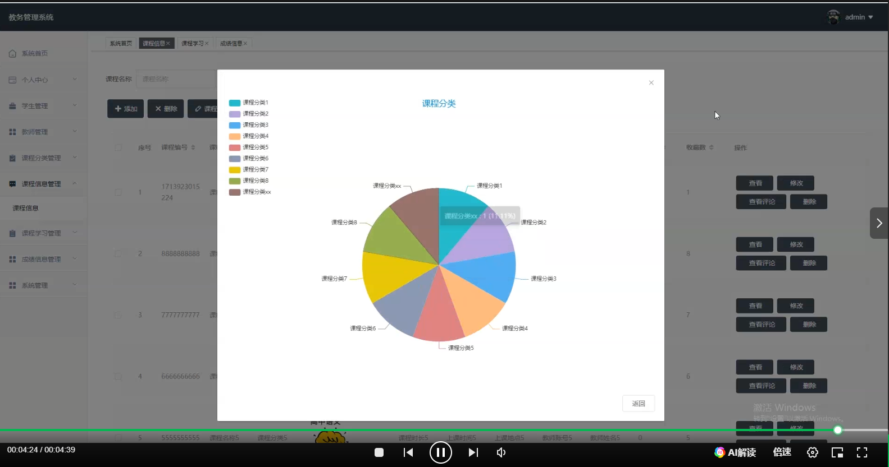The width and height of the screenshot is (889, 467).
Task: Open the admin user dropdown
Action: (859, 17)
